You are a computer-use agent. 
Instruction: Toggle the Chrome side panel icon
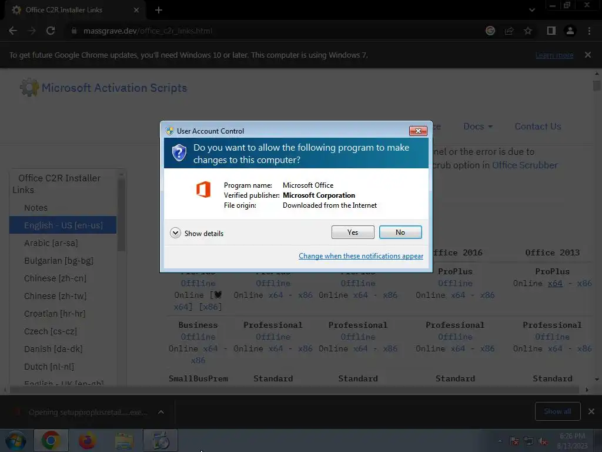(x=551, y=31)
